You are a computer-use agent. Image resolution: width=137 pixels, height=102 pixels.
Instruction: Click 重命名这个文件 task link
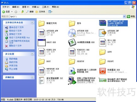click(16, 27)
